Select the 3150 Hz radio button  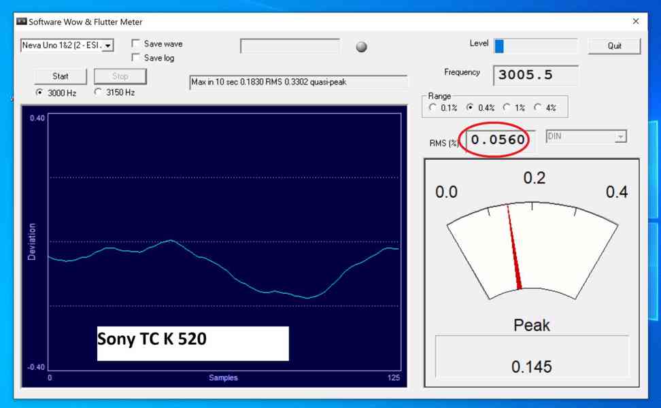coord(98,92)
